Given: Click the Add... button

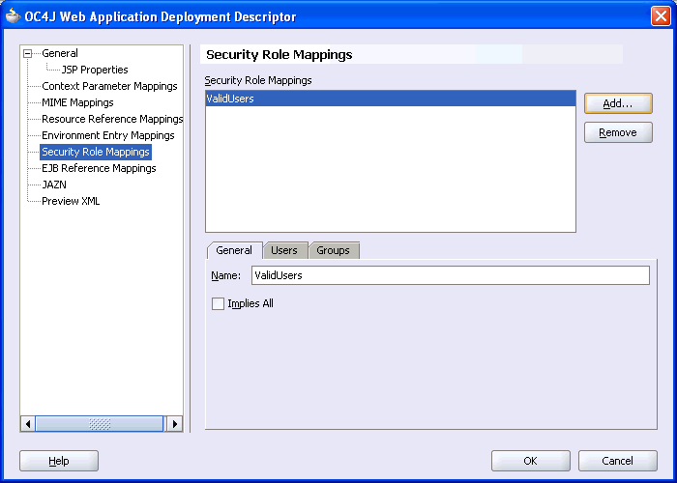Looking at the screenshot, I should [618, 103].
